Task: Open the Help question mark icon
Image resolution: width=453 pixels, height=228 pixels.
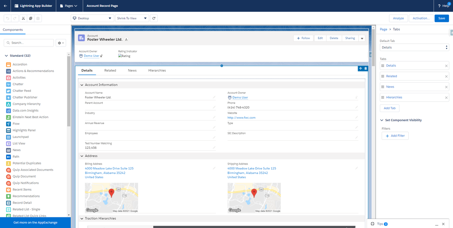Action: click(439, 6)
